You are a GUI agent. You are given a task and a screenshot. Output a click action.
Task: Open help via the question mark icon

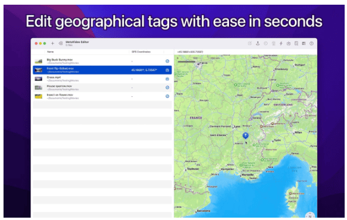click(x=311, y=43)
